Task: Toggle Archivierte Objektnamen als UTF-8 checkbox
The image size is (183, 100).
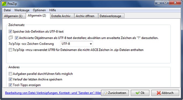Action: coord(17,38)
